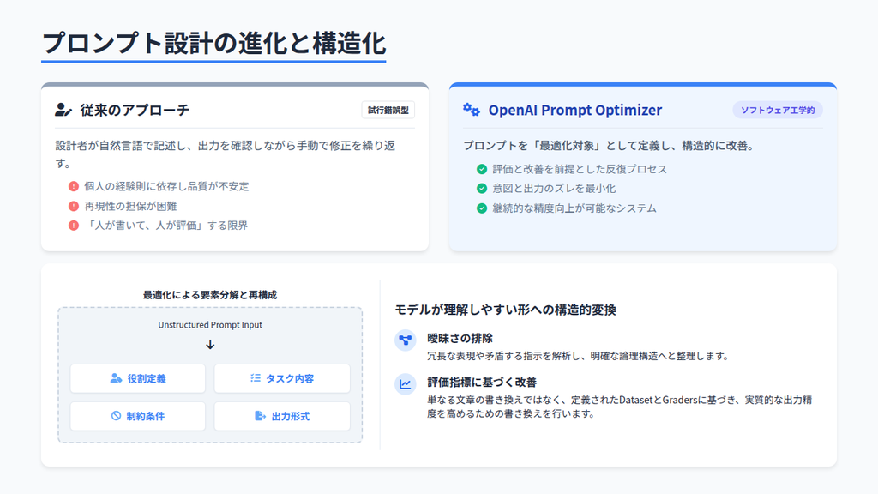Select the filter icon next to 曖昧さの排除

pyautogui.click(x=404, y=340)
